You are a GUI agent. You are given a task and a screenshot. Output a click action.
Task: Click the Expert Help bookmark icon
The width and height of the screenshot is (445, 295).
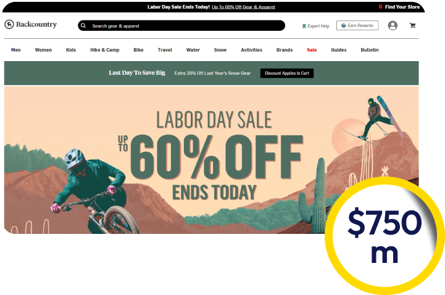coord(304,26)
